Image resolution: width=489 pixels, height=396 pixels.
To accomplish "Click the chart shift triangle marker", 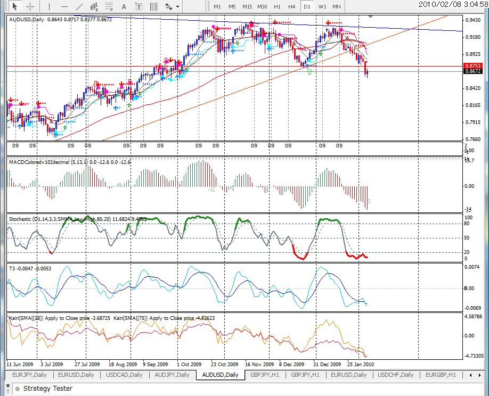I will coord(370,16).
